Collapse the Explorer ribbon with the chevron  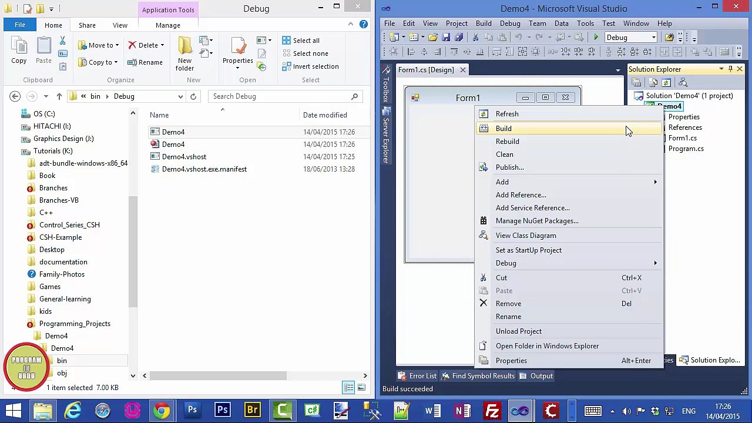[351, 24]
